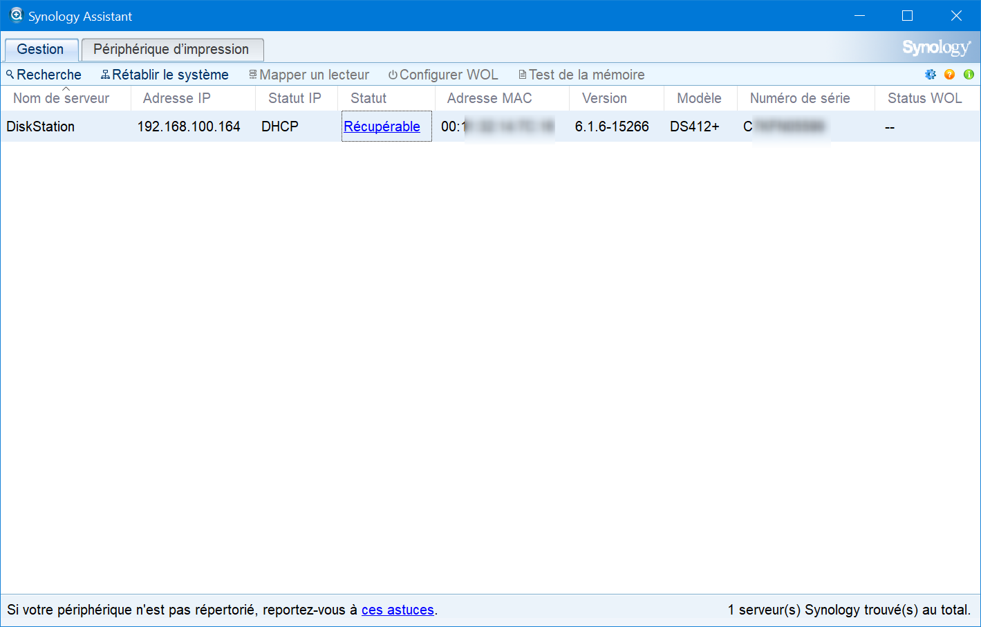Click the DHCP IP status cell

(280, 127)
